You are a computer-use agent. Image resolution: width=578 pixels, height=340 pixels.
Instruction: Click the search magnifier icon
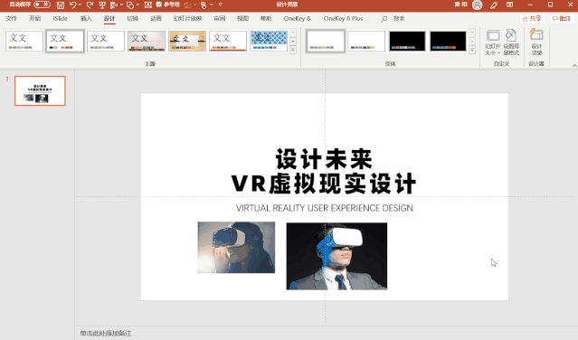[384, 18]
